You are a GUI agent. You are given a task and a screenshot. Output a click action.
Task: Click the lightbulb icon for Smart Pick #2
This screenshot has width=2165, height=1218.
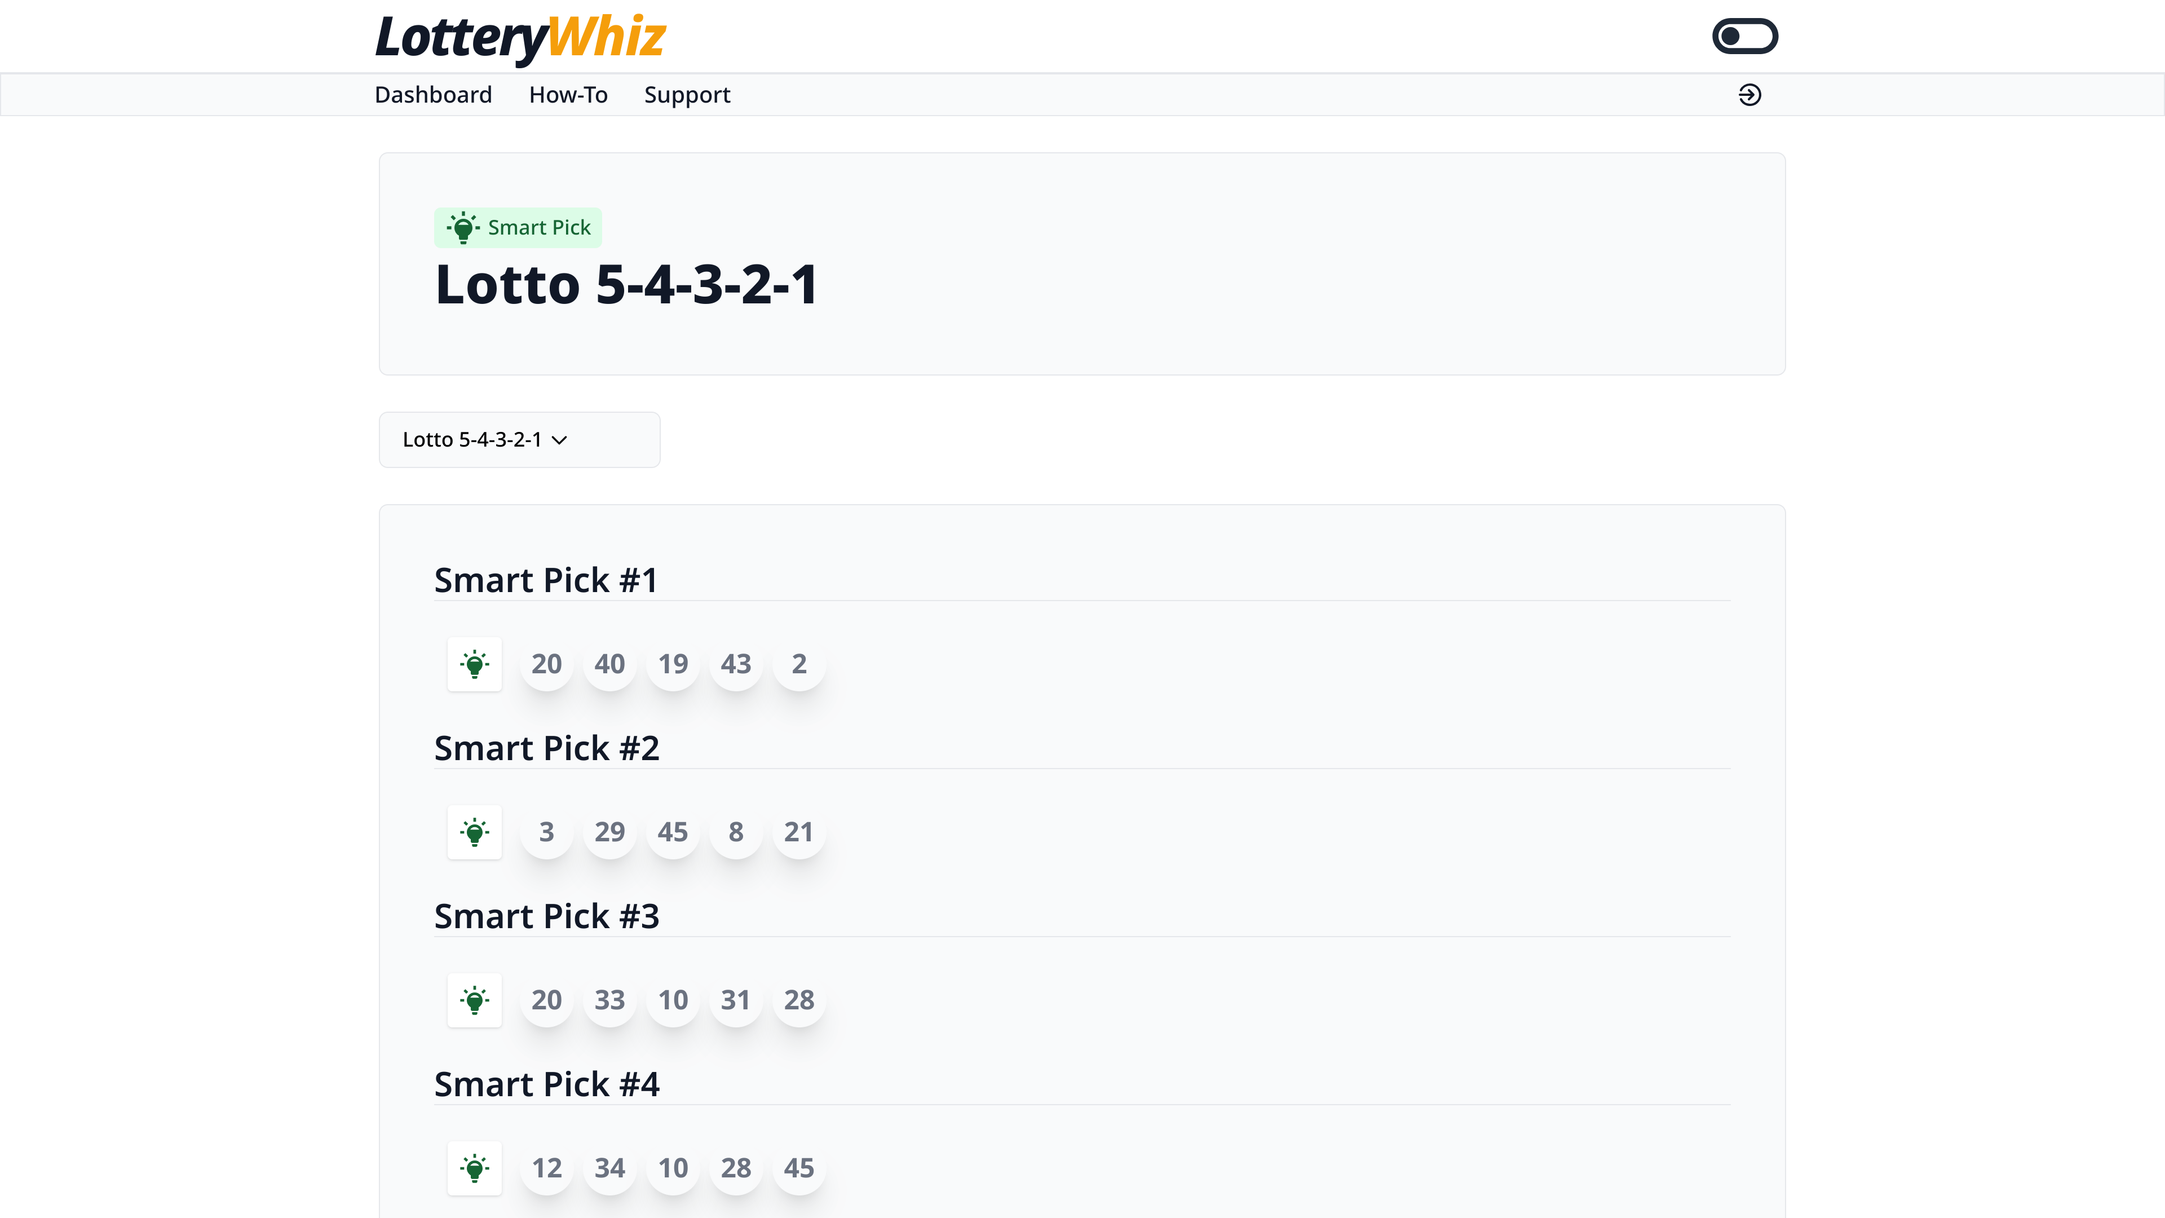pos(474,832)
